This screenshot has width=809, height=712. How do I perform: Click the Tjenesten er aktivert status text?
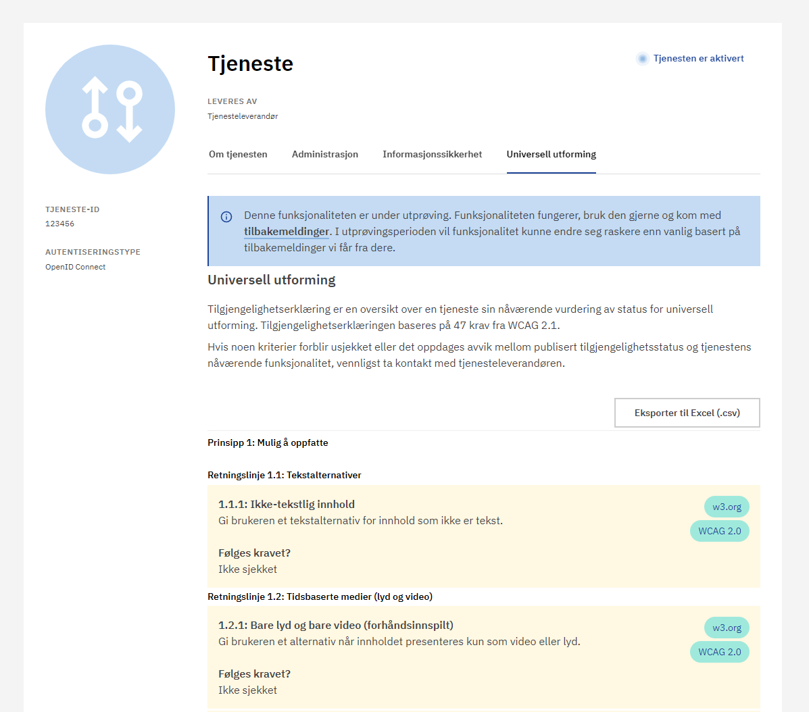(x=698, y=59)
